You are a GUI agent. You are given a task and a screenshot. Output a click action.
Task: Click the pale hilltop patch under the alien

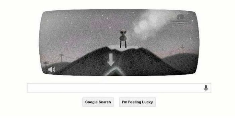123,48
